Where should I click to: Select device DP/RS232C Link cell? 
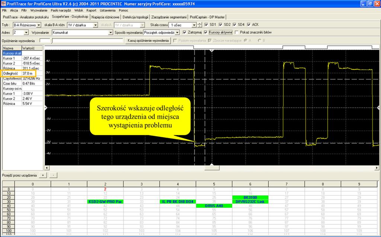pyautogui.click(x=250, y=202)
